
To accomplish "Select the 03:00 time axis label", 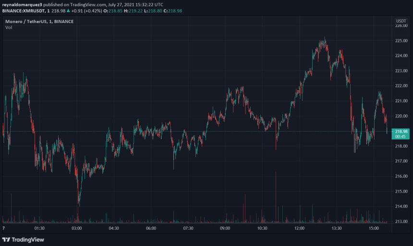I will tap(76, 228).
